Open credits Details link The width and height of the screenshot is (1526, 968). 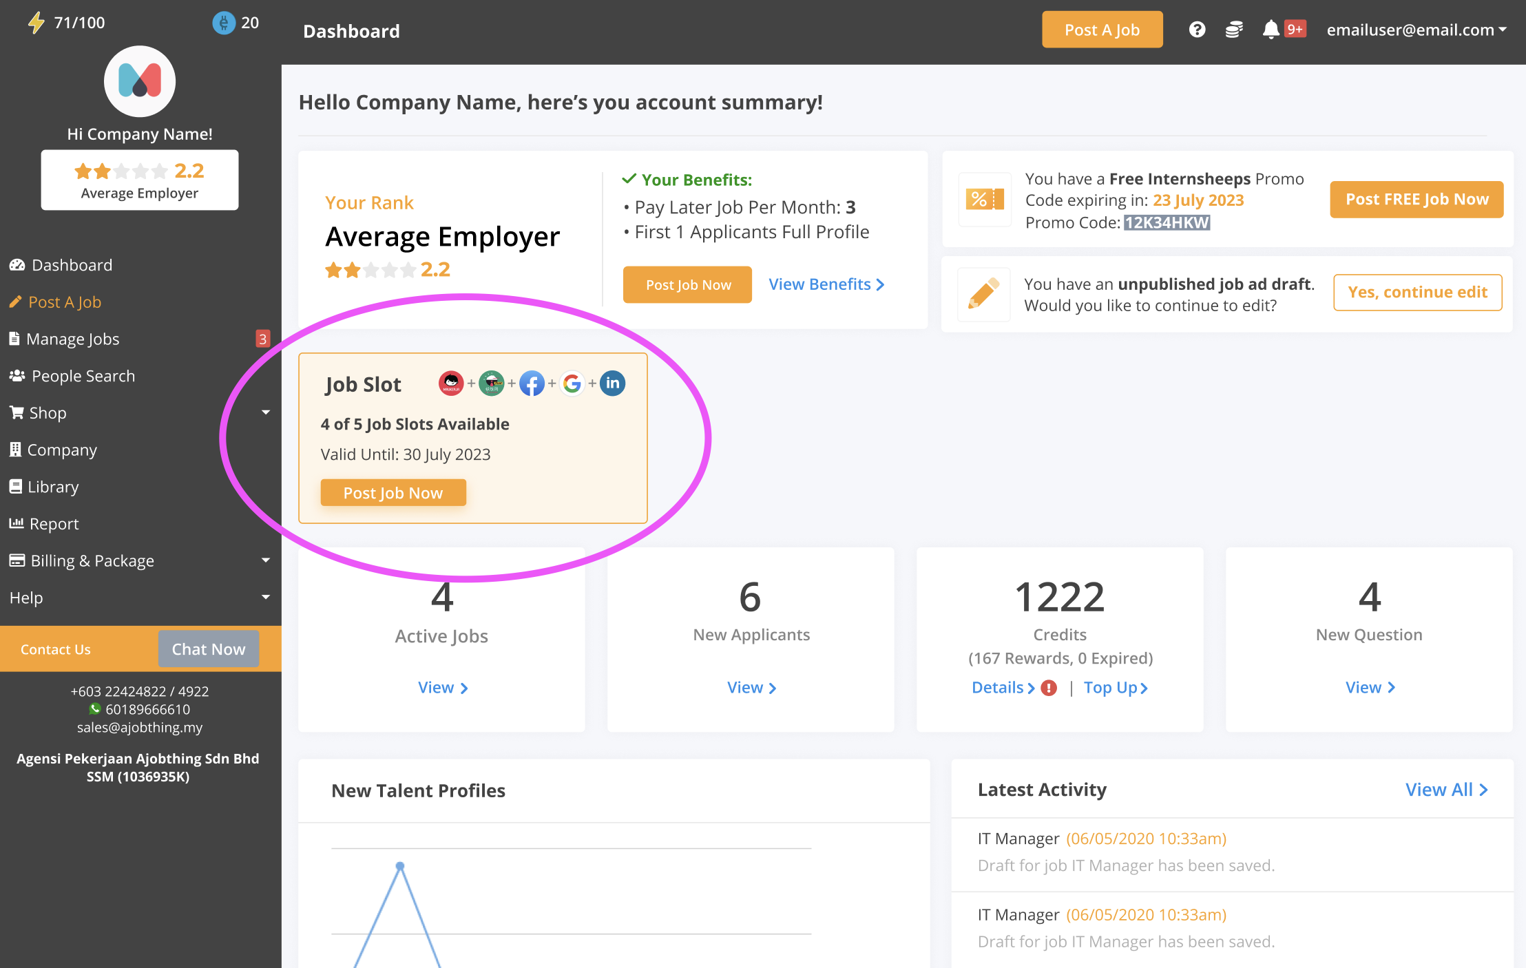tap(1003, 688)
